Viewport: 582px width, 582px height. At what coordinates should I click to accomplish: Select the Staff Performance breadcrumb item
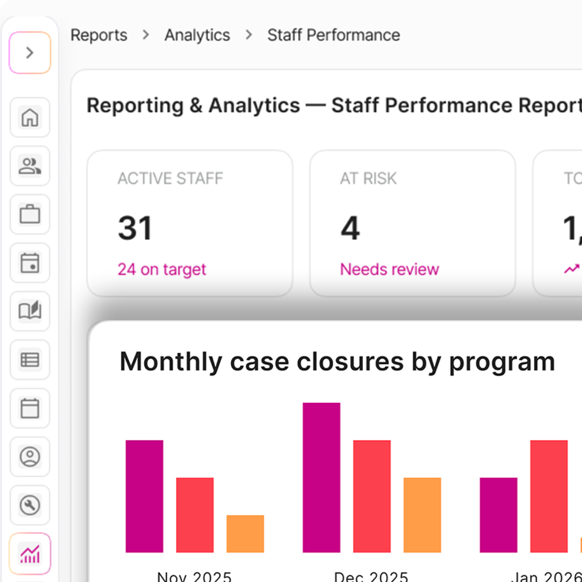click(x=334, y=35)
